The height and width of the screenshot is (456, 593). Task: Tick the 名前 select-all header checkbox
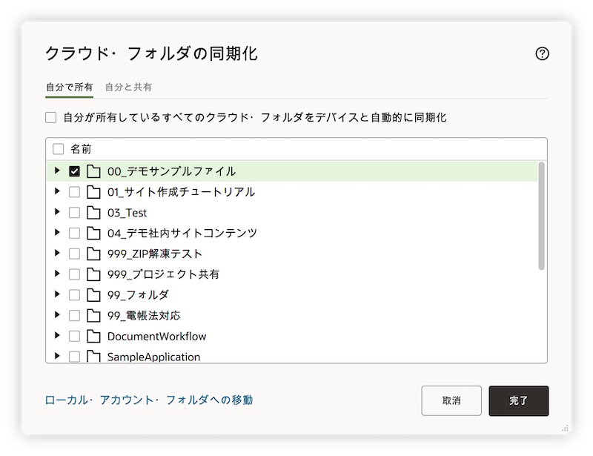[59, 149]
